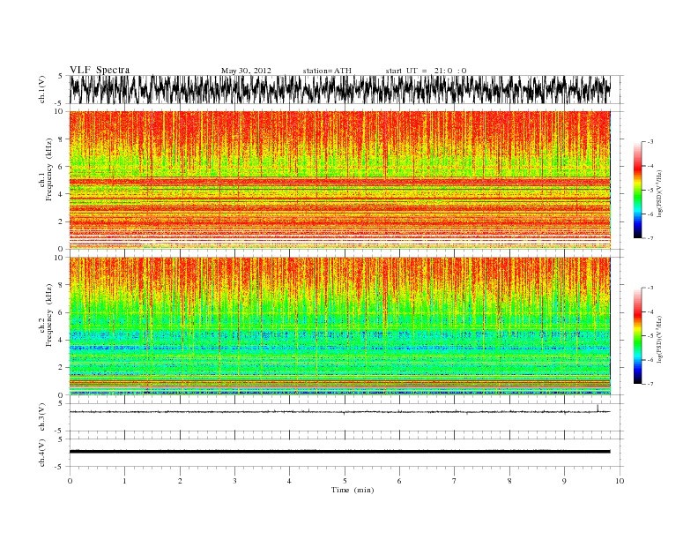Viewport: 698px width, 540px height.
Task: Click the "ch.1 Frequency (kHz)" axis label
Action: tap(45, 169)
